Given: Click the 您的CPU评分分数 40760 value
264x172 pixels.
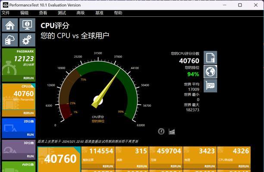Looking at the screenshot, I should pos(189,61).
